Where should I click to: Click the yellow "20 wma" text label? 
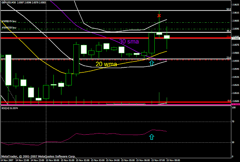click(106, 64)
